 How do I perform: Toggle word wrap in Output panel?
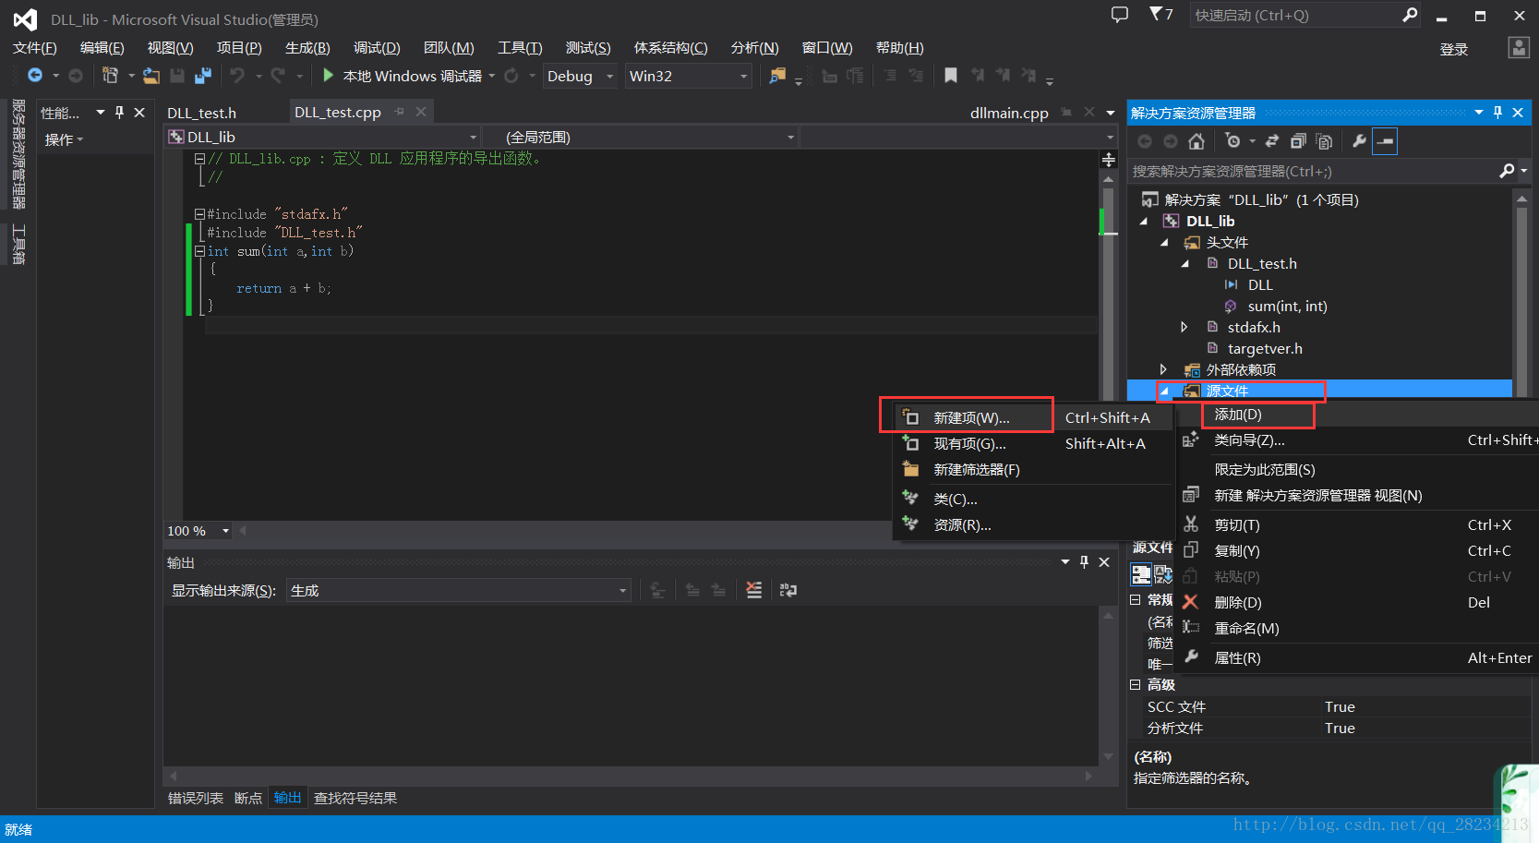coord(788,590)
